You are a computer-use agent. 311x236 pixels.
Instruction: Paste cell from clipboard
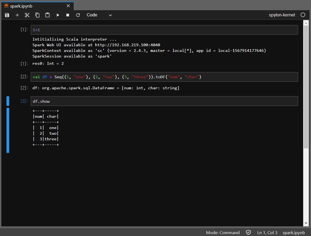click(47, 15)
